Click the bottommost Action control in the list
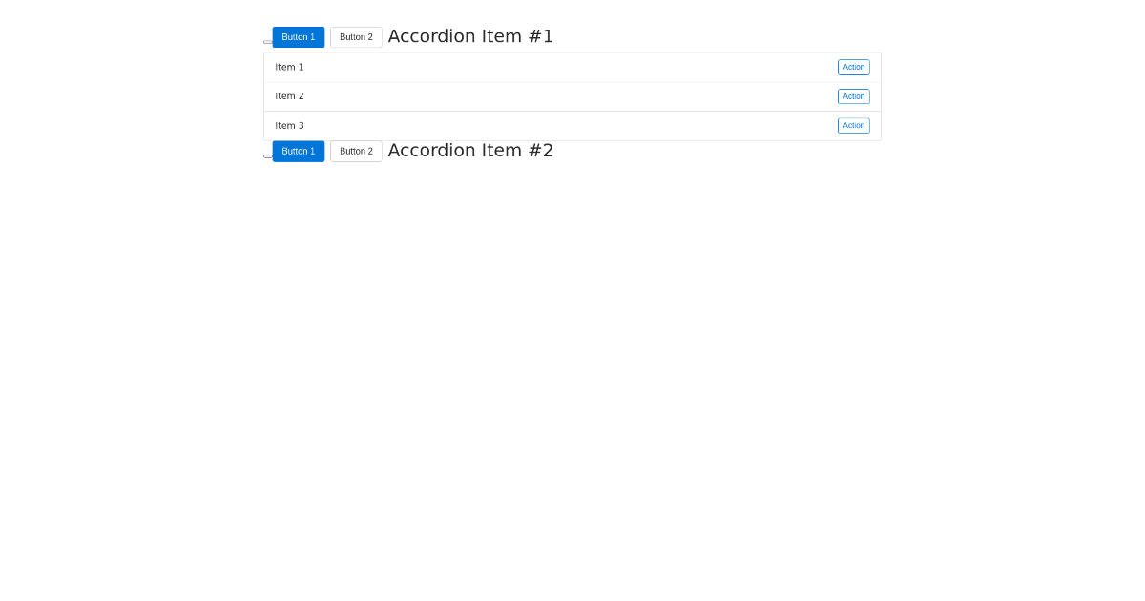This screenshot has width=1145, height=601. coord(853,125)
